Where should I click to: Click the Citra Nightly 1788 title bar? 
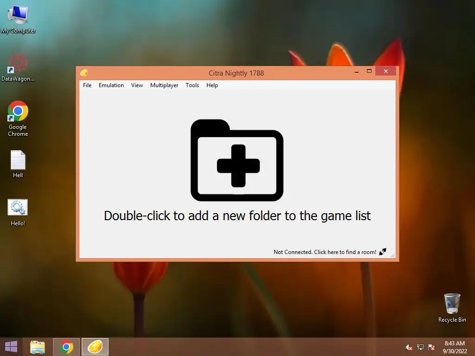click(236, 73)
